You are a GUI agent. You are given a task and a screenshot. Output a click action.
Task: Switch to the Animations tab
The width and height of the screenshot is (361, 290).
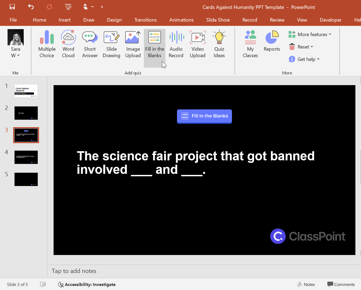(181, 20)
